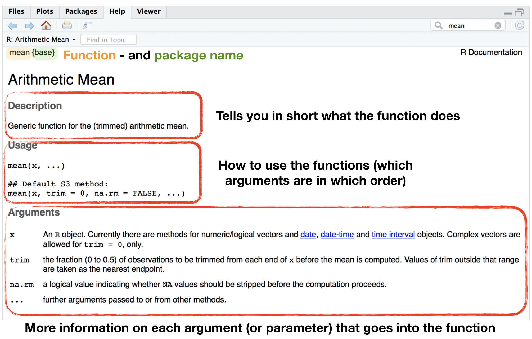532x339 pixels.
Task: Click the search magnifier icon
Action: (439, 25)
